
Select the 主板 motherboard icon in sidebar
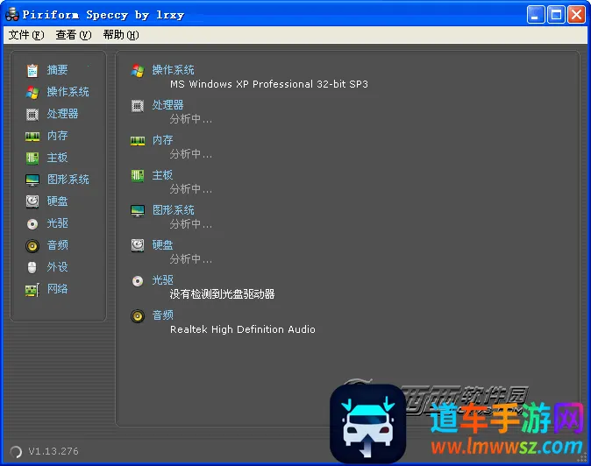pyautogui.click(x=32, y=158)
